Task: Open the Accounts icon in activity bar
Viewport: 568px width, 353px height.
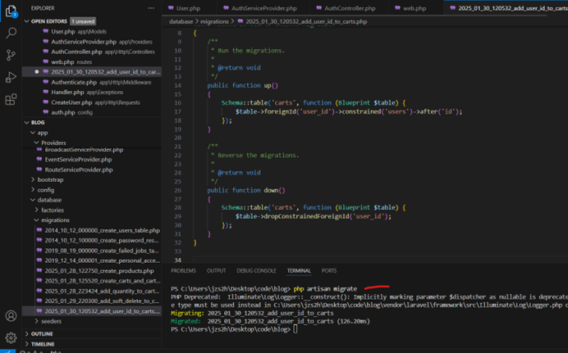Action: [x=11, y=315]
